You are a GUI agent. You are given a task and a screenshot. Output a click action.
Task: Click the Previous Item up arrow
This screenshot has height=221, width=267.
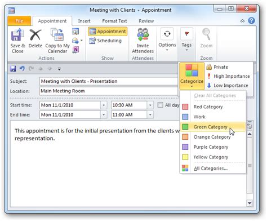(x=41, y=69)
